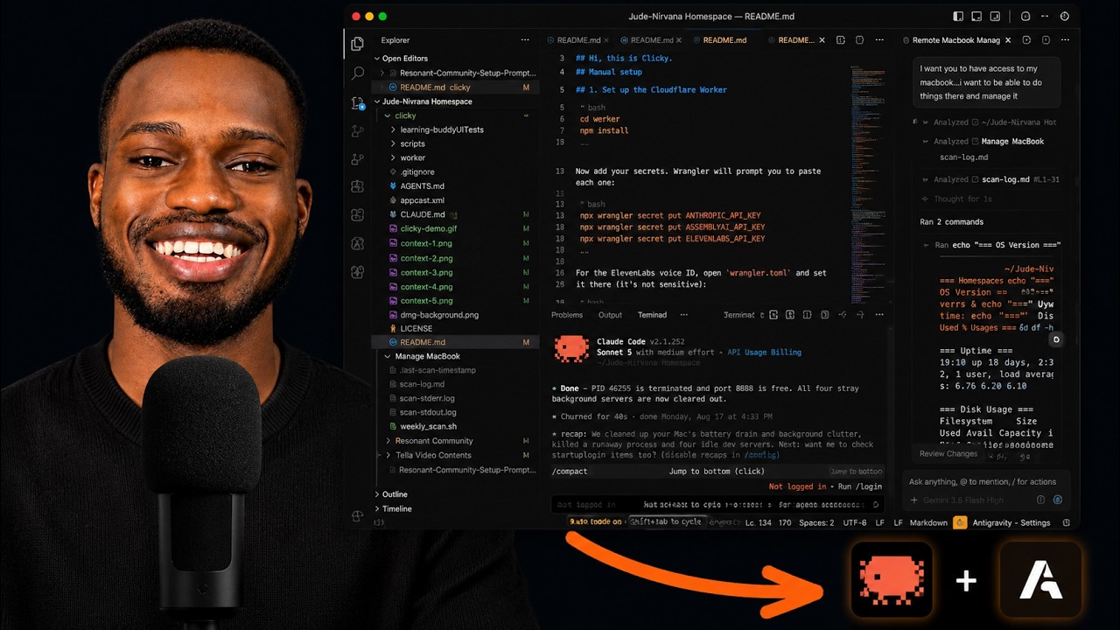This screenshot has width=1120, height=630.
Task: Click the Review Changes button
Action: pyautogui.click(x=948, y=453)
